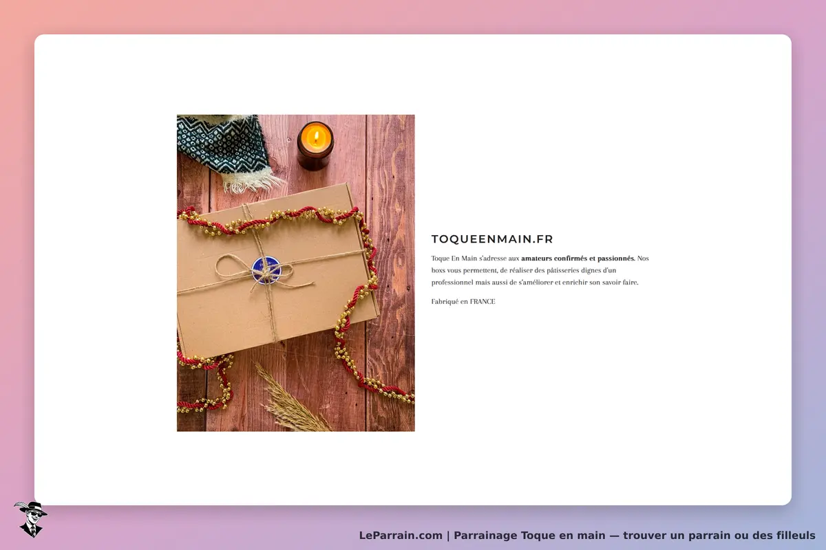The width and height of the screenshot is (826, 550).
Task: Click the bold text 'amateurs confirmés et passionnés'
Action: pyautogui.click(x=578, y=258)
